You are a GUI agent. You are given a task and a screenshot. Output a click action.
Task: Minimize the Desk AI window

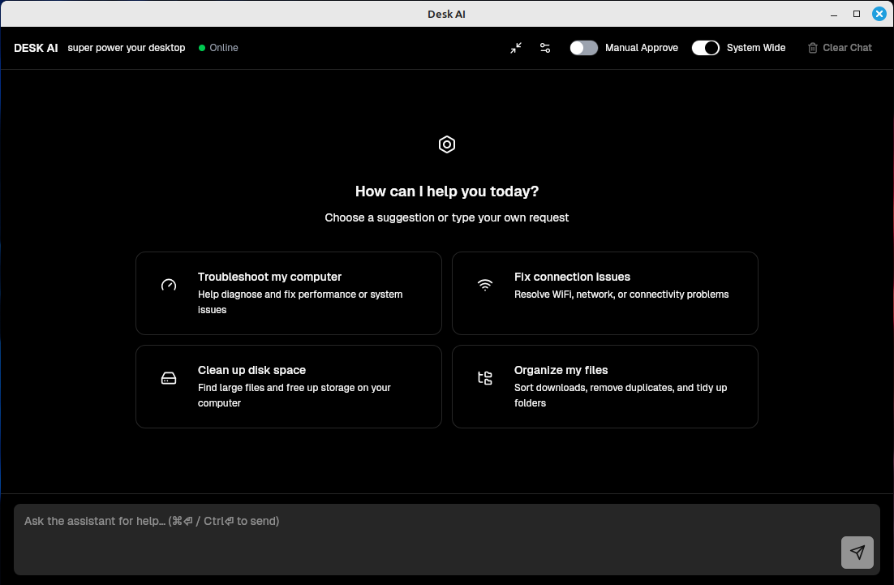coord(834,15)
